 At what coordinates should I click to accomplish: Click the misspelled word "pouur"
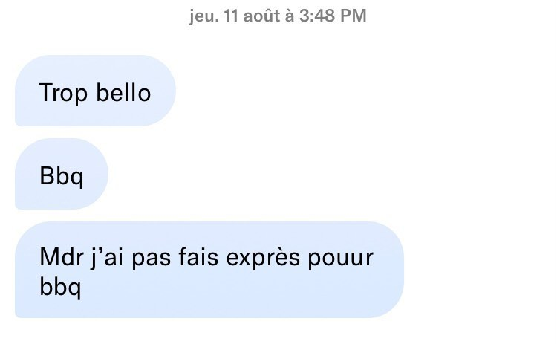coord(345,260)
